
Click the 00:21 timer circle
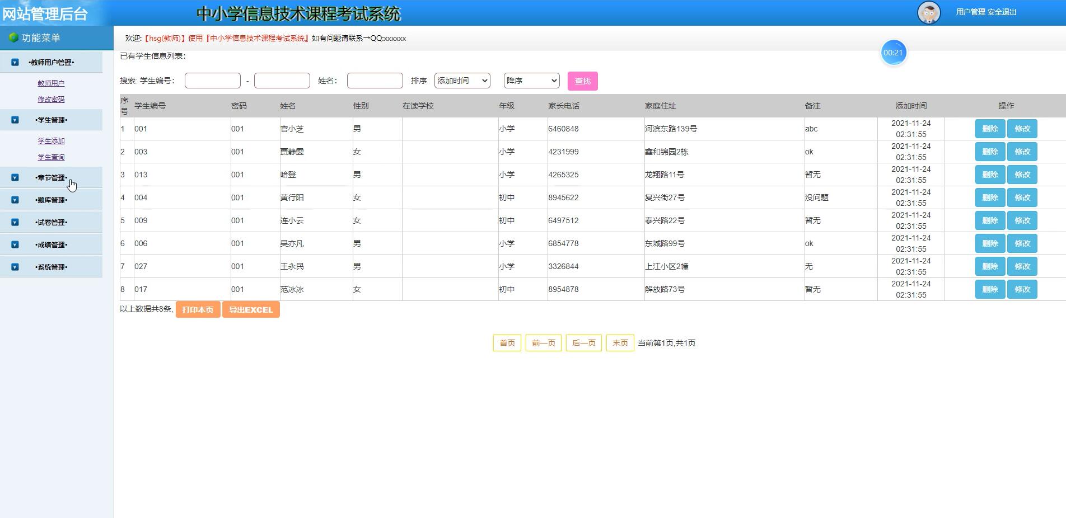click(894, 52)
